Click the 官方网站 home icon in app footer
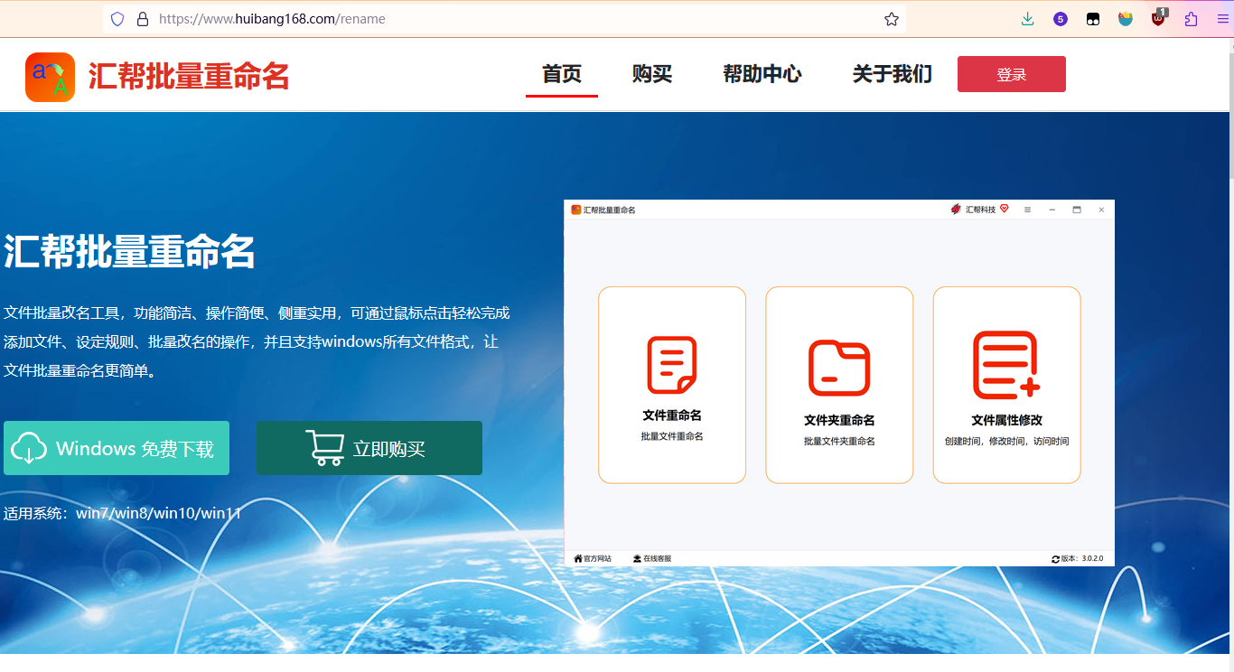This screenshot has width=1234, height=672. (578, 559)
